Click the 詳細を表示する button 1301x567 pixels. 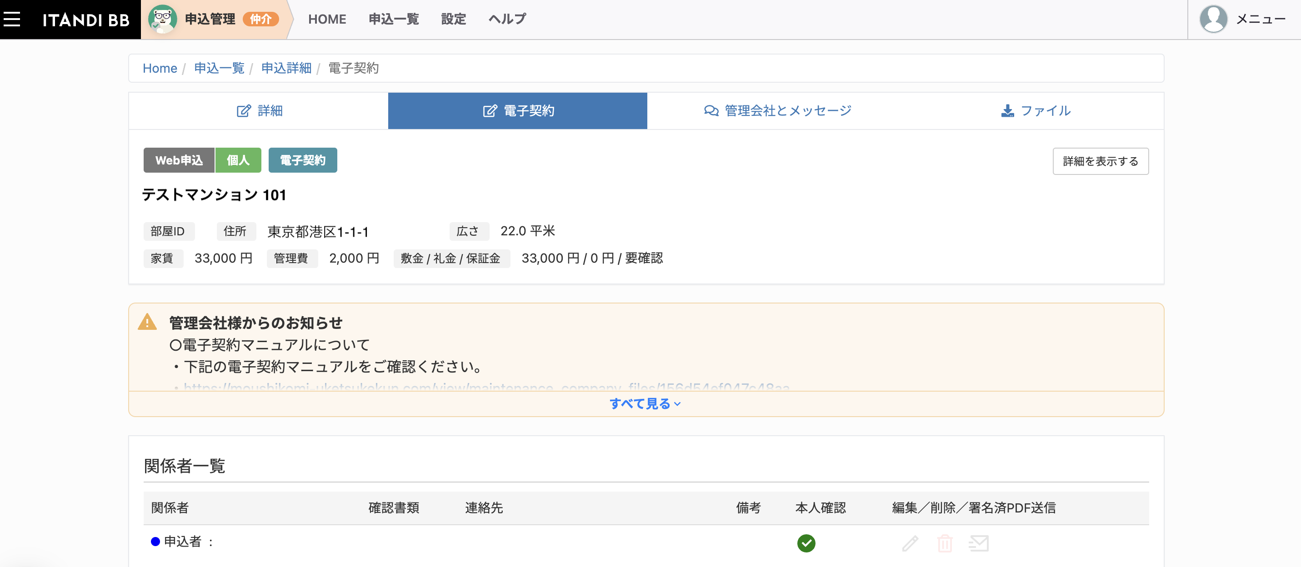pyautogui.click(x=1101, y=161)
